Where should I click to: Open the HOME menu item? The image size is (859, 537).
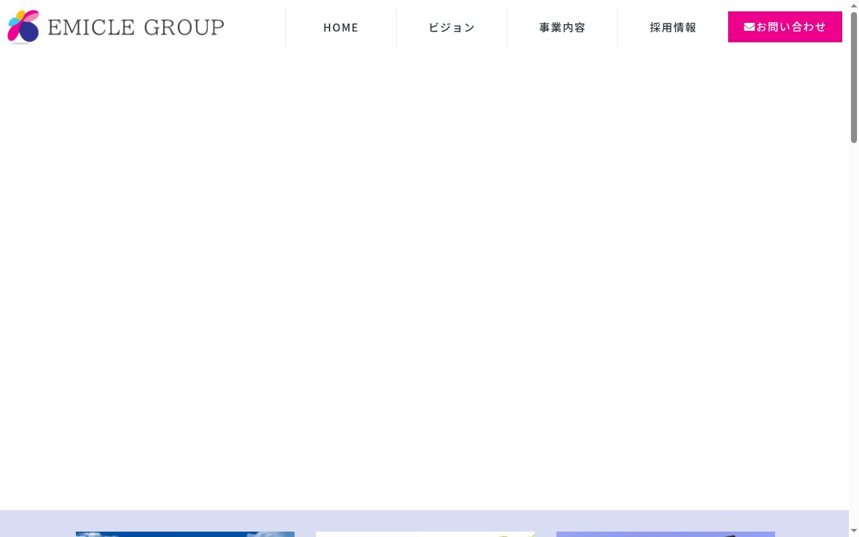(341, 28)
